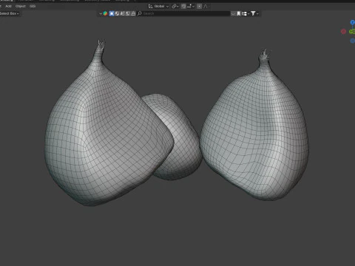Click the red negative X axis gizmo dot
The image size is (355, 266).
tap(343, 31)
